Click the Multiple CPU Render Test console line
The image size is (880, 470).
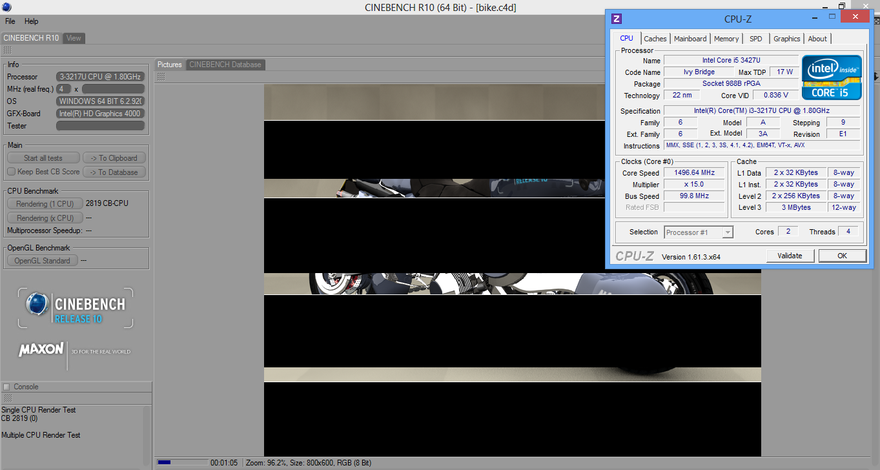(x=41, y=435)
